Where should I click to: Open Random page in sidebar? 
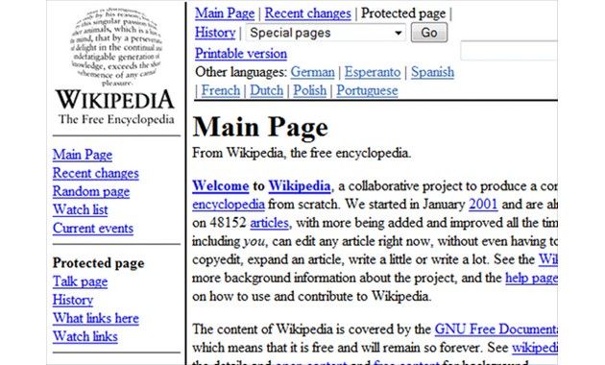click(x=91, y=191)
